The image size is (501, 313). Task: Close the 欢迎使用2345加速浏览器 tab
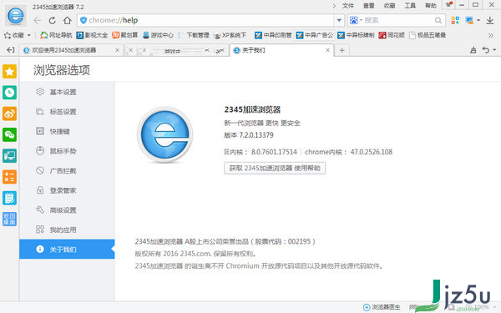pos(117,50)
